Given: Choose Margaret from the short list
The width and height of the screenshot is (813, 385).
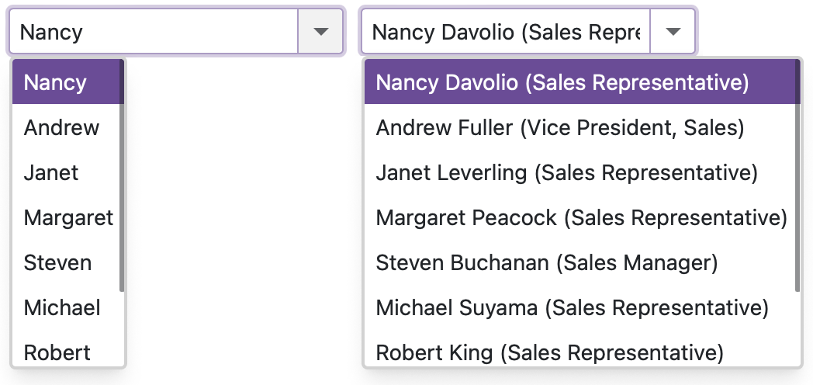Looking at the screenshot, I should tap(67, 217).
